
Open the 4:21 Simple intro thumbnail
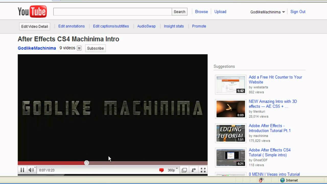coord(231,157)
